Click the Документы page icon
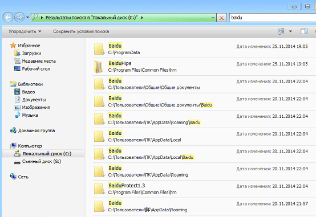The width and height of the screenshot is (316, 217). click(17, 99)
